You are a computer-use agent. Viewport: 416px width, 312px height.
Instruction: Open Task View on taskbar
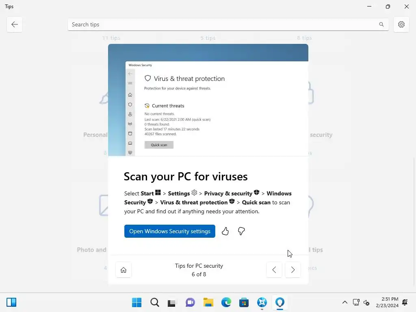click(172, 302)
